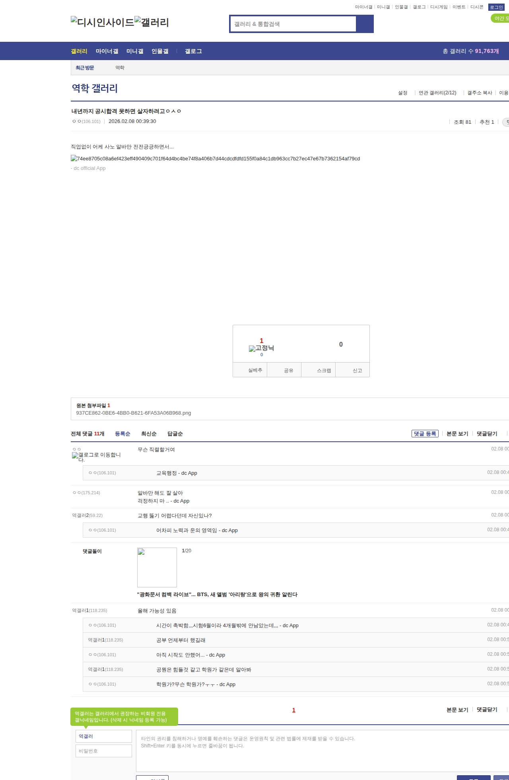Toggle the green 야간 모드 night mode switch
The height and width of the screenshot is (780, 509).
[500, 18]
